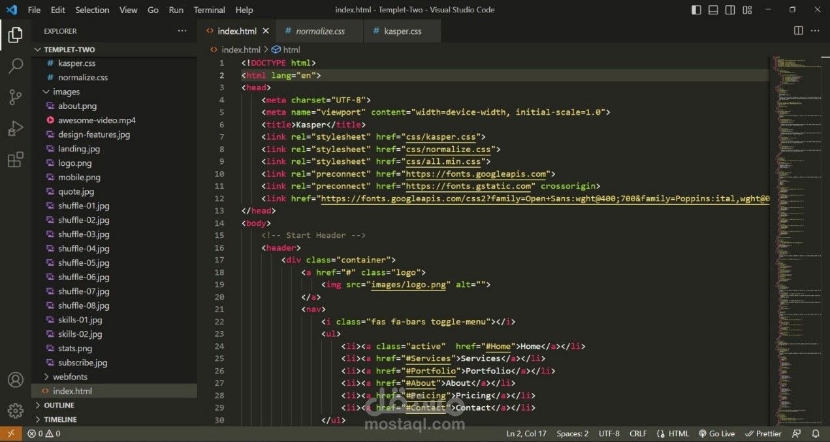Open kasper.css in the explorer

pyautogui.click(x=114, y=63)
